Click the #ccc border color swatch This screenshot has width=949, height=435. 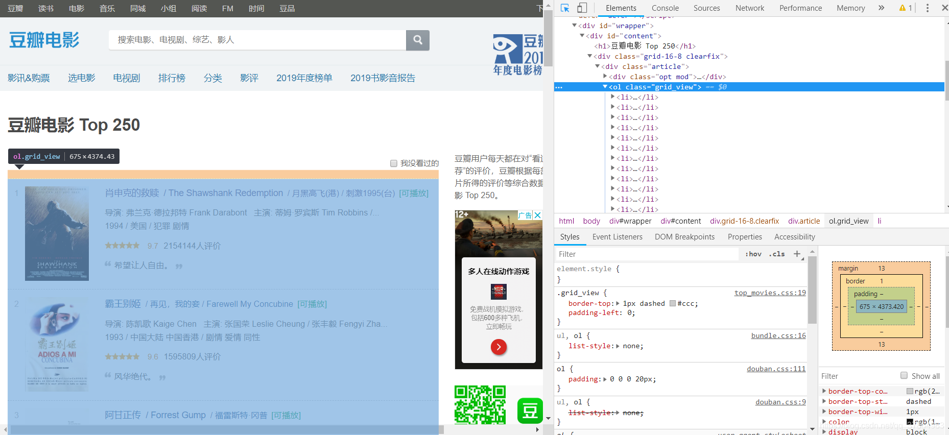pyautogui.click(x=672, y=303)
